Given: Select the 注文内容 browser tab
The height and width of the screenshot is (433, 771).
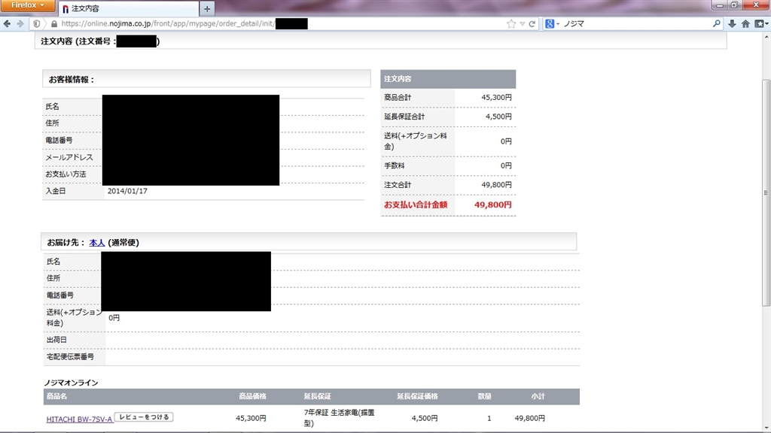Looking at the screenshot, I should 129,9.
